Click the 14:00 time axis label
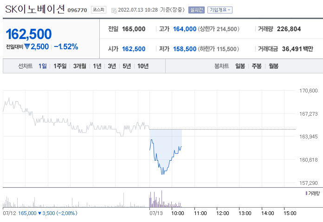The width and height of the screenshot is (323, 222). coord(268,213)
